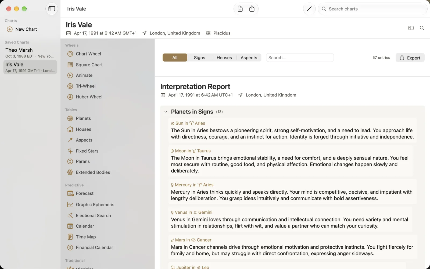
Task: Click the share icon in toolbar
Action: (252, 9)
